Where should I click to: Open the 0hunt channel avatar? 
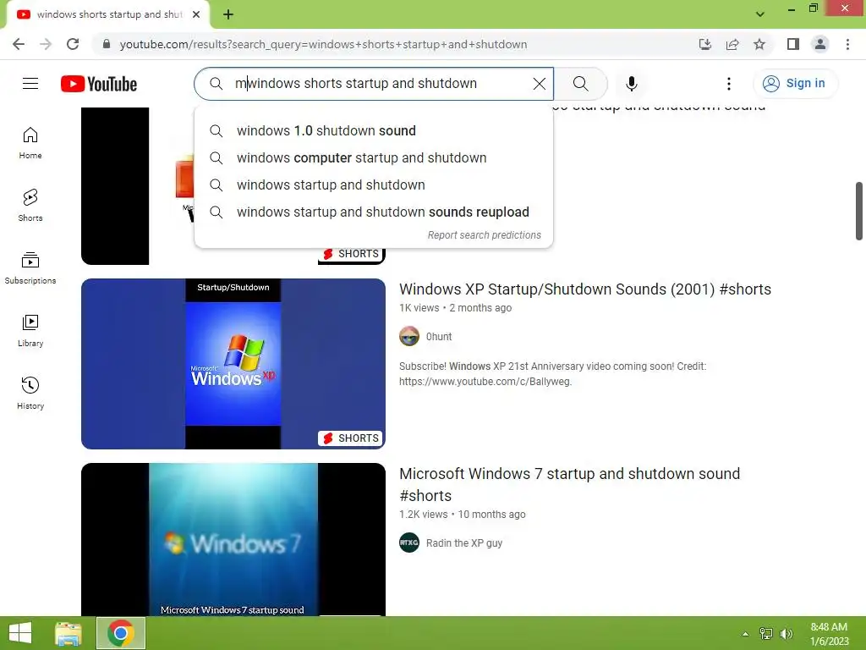pyautogui.click(x=409, y=336)
